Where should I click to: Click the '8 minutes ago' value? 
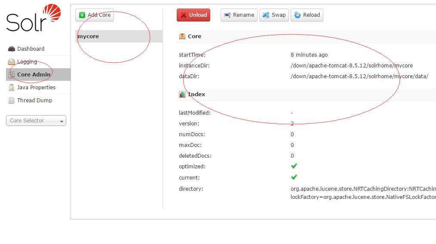coord(309,55)
